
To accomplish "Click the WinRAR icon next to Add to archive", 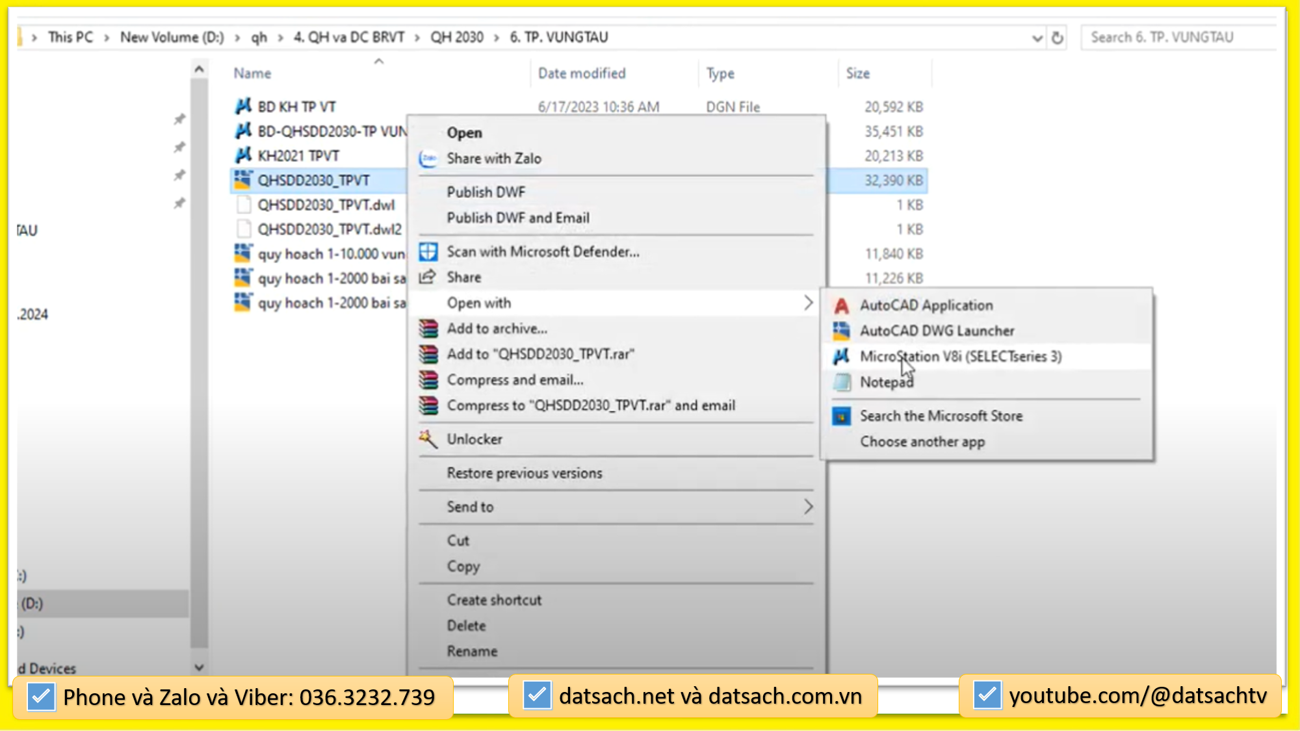I will tap(428, 328).
